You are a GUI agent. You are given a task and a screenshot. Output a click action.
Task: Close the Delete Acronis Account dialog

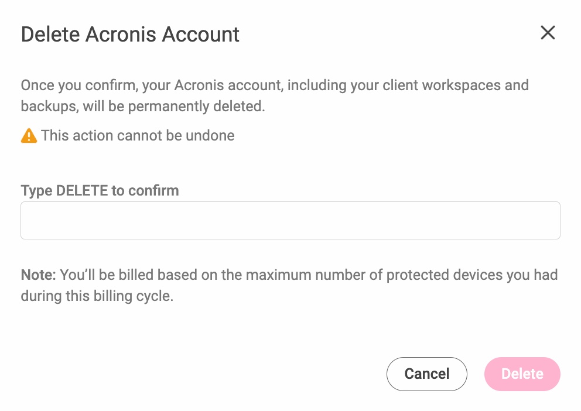(548, 33)
